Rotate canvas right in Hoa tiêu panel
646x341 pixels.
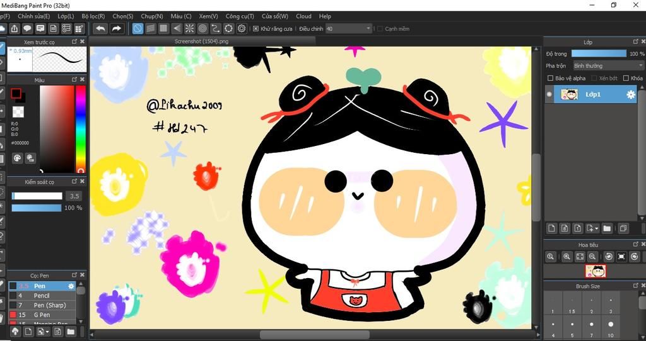tap(635, 256)
